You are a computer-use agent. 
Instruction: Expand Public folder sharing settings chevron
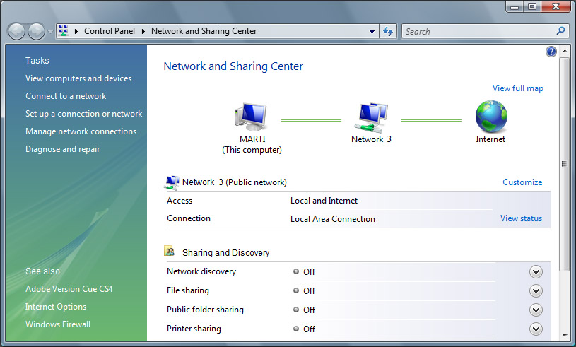pyautogui.click(x=536, y=310)
